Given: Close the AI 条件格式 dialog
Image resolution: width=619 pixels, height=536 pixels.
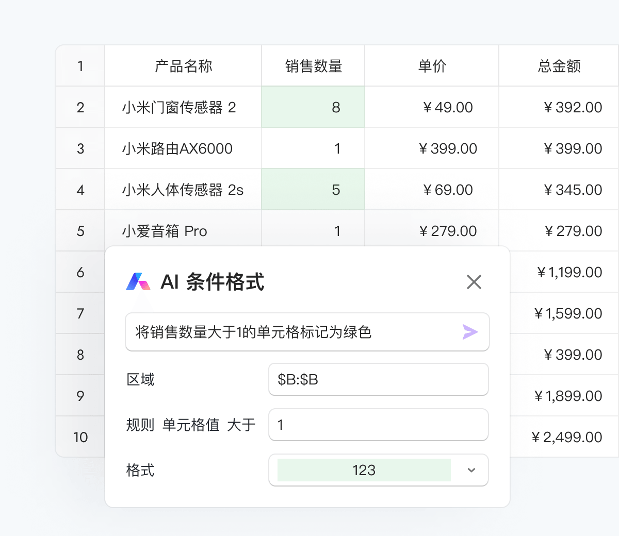Looking at the screenshot, I should tap(474, 282).
